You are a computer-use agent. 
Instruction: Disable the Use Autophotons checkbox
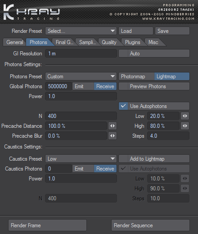click(123, 106)
